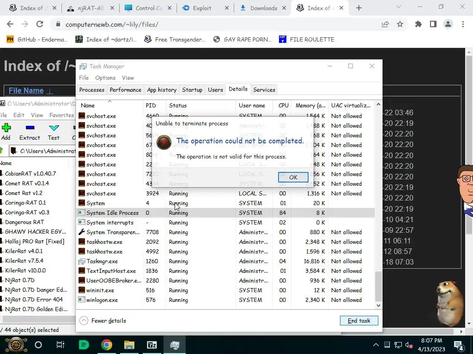This screenshot has height=354, width=473.
Task: Select CobianRAT v1.0.40.7 in 7-Zip
Action: pyautogui.click(x=30, y=173)
